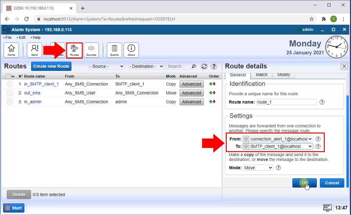Open the in_admin route link
Viewport: 351px width, 215px height.
[x=33, y=102]
